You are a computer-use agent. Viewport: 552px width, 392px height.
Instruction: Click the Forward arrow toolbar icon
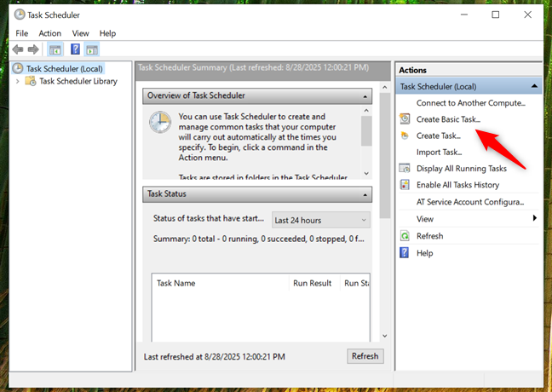(33, 49)
